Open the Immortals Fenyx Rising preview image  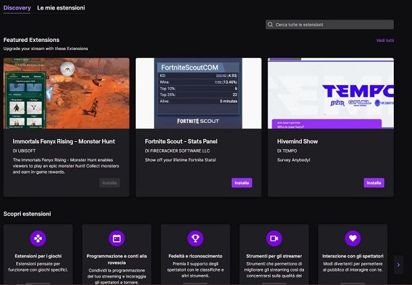(66, 93)
